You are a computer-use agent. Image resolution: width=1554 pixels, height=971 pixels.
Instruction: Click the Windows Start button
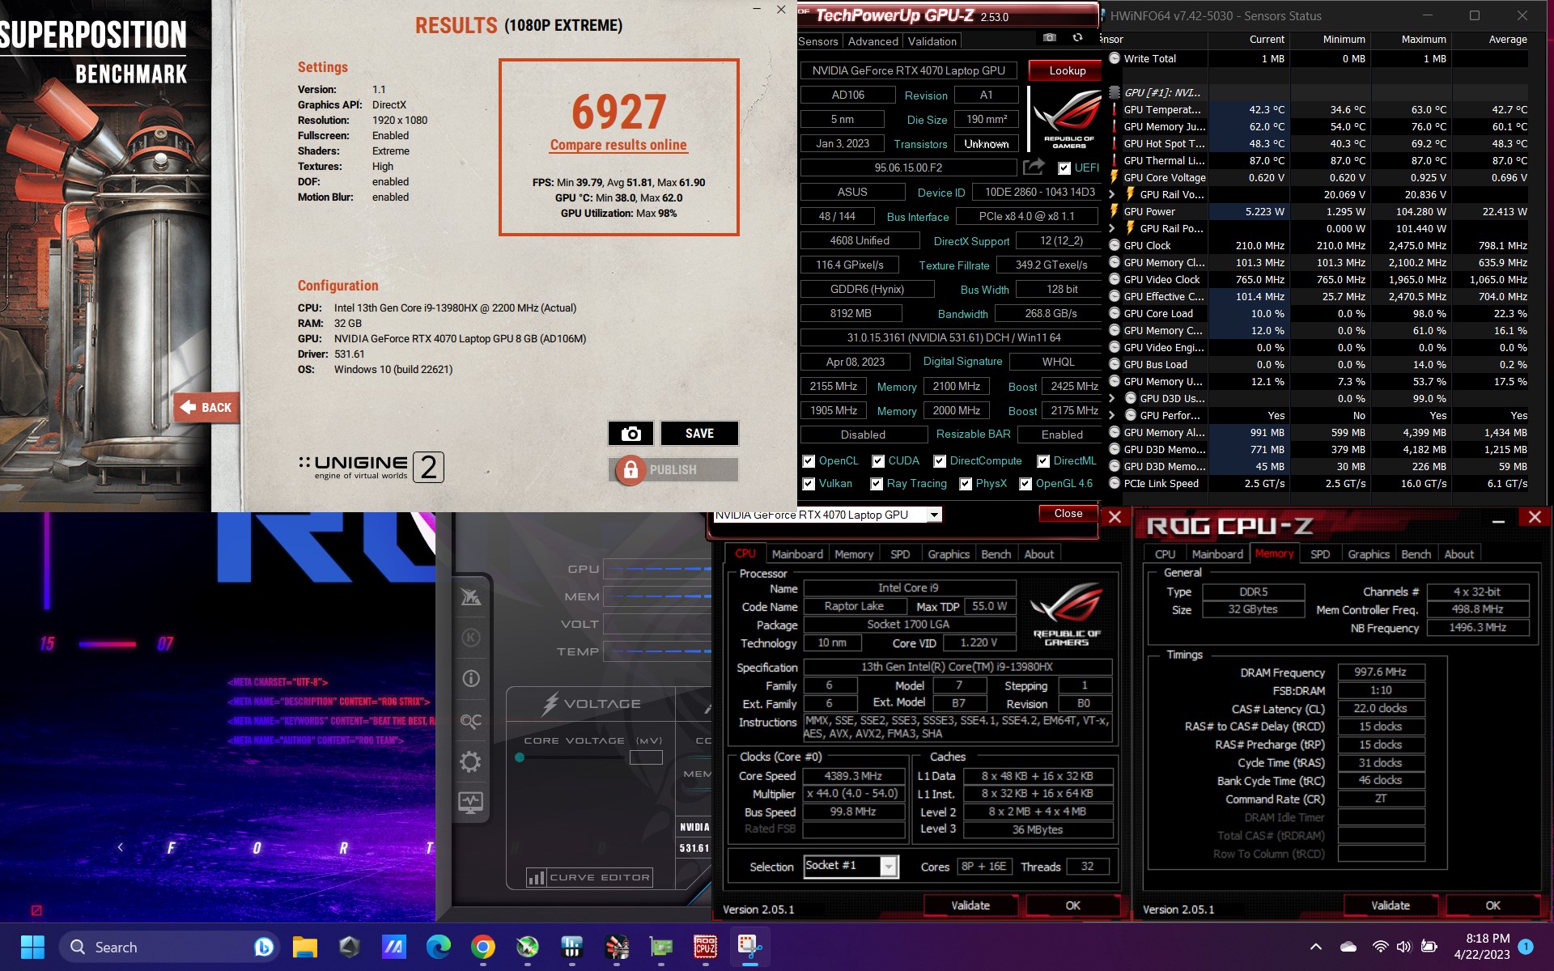coord(32,947)
